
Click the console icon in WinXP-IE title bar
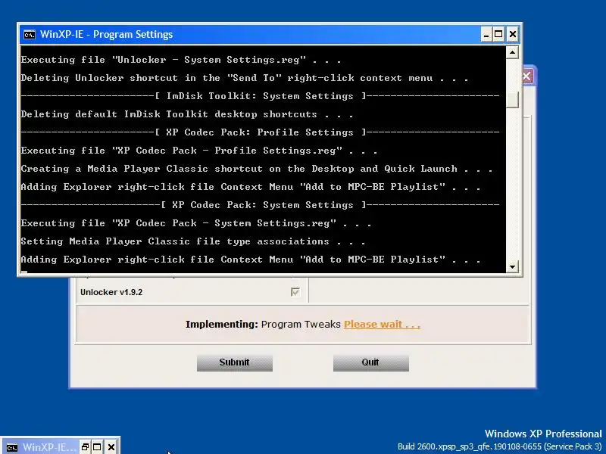tap(30, 35)
